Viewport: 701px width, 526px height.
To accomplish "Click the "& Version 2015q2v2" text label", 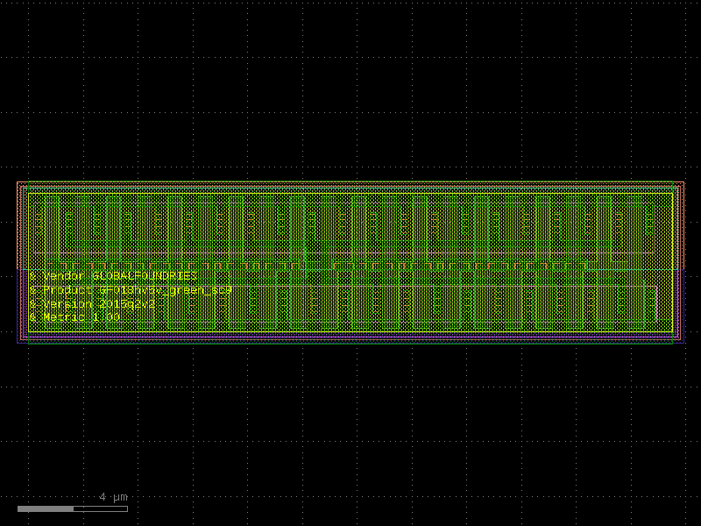I will (x=93, y=304).
